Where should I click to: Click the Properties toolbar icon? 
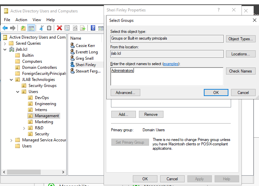67,28
